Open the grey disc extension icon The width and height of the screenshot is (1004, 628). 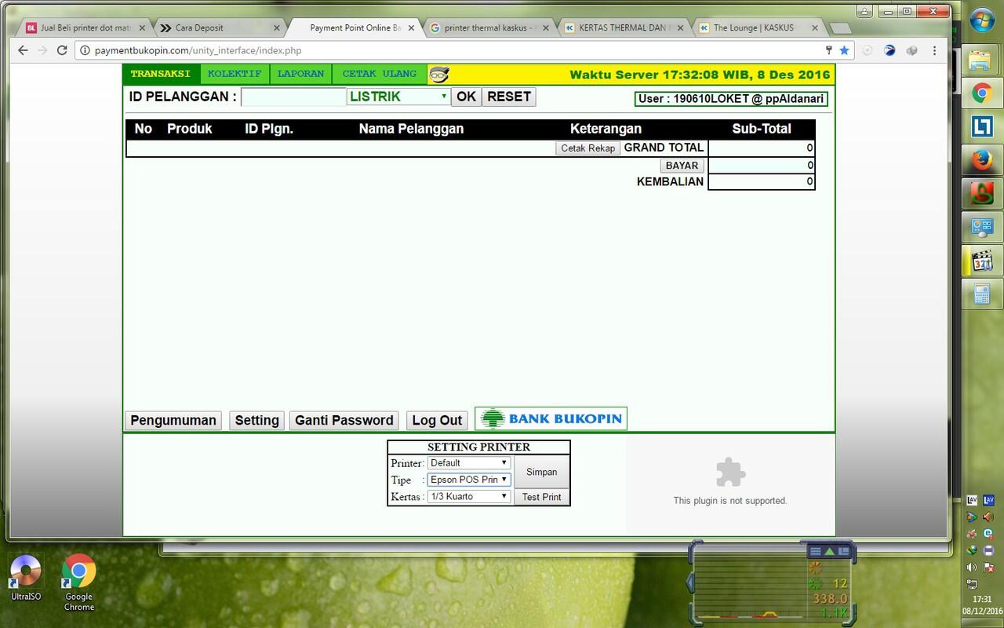[868, 50]
